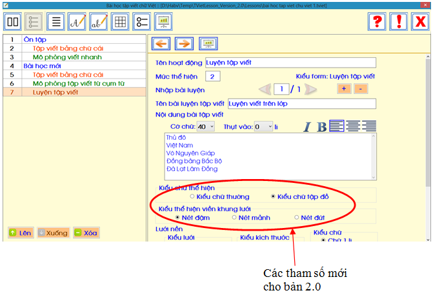Delete the item with Xóa button

click(86, 233)
